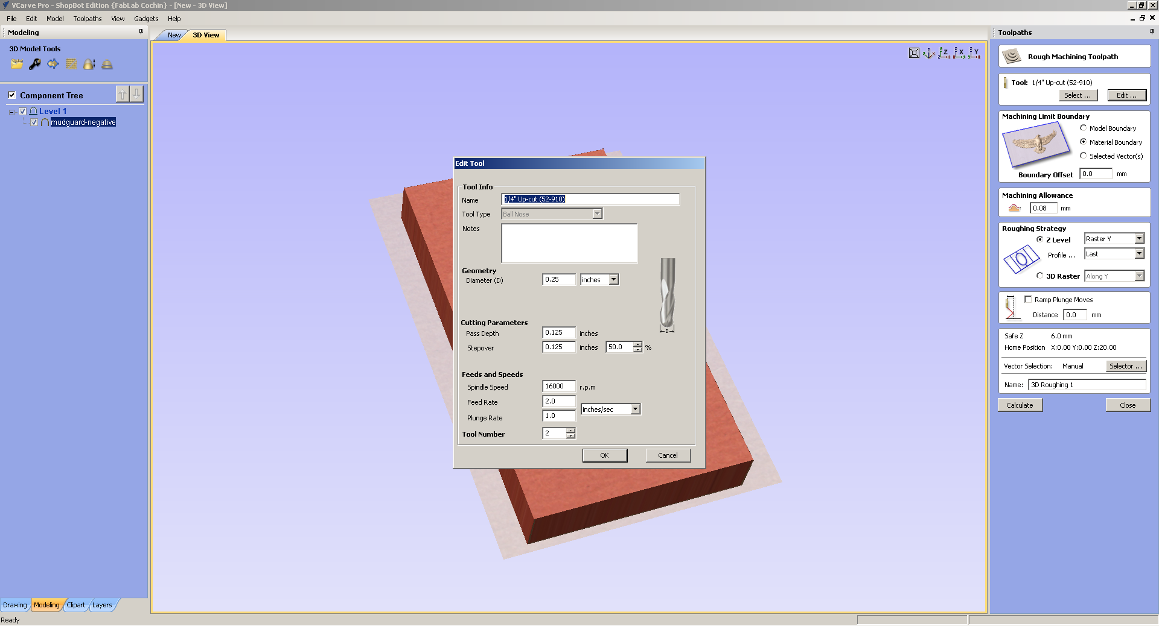Click the Machining Allowance icon
This screenshot has width=1159, height=626.
tap(1014, 209)
